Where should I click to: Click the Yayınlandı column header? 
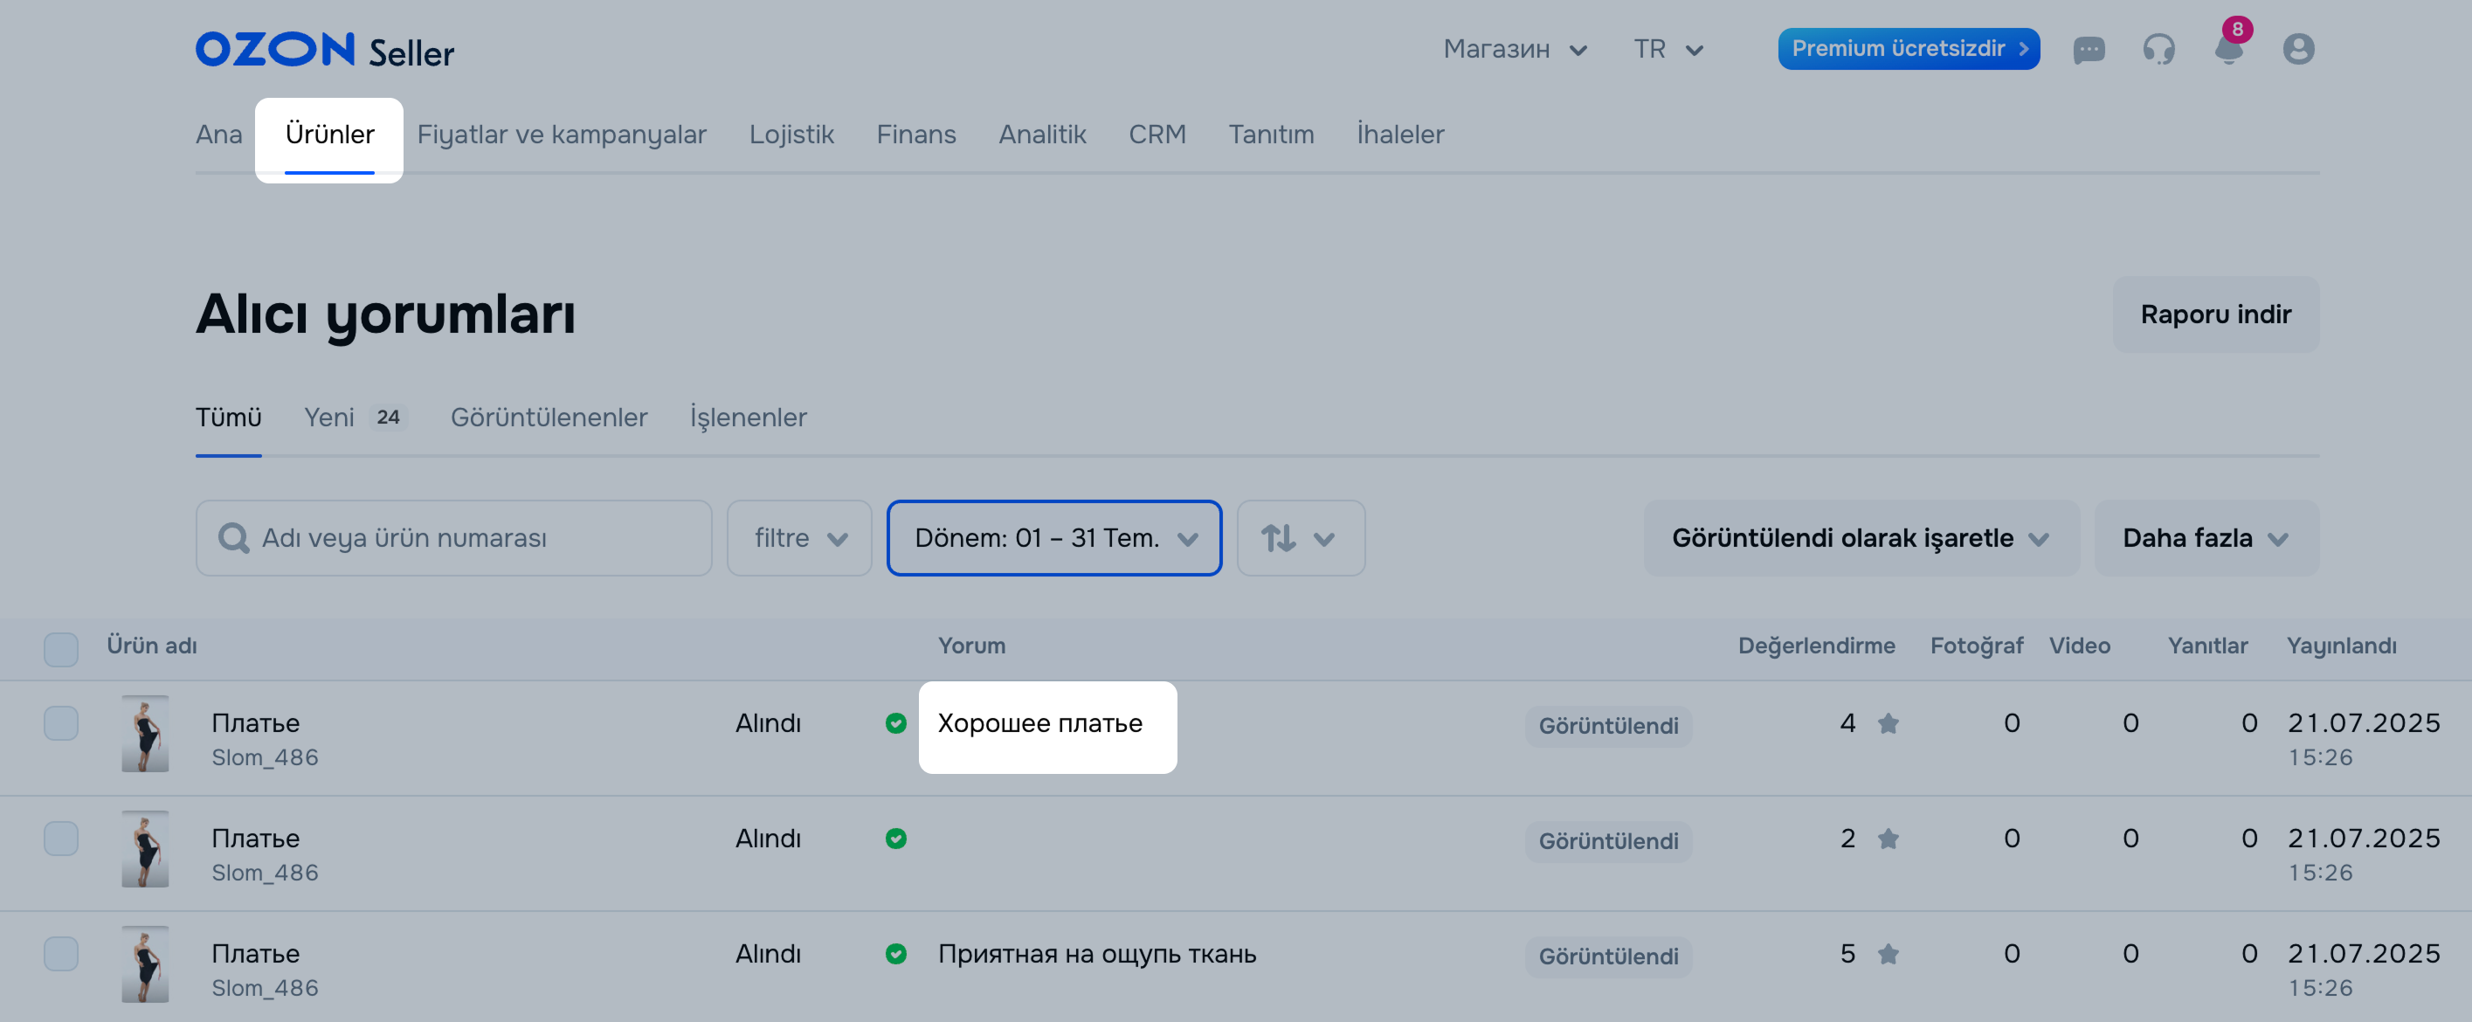(2340, 646)
